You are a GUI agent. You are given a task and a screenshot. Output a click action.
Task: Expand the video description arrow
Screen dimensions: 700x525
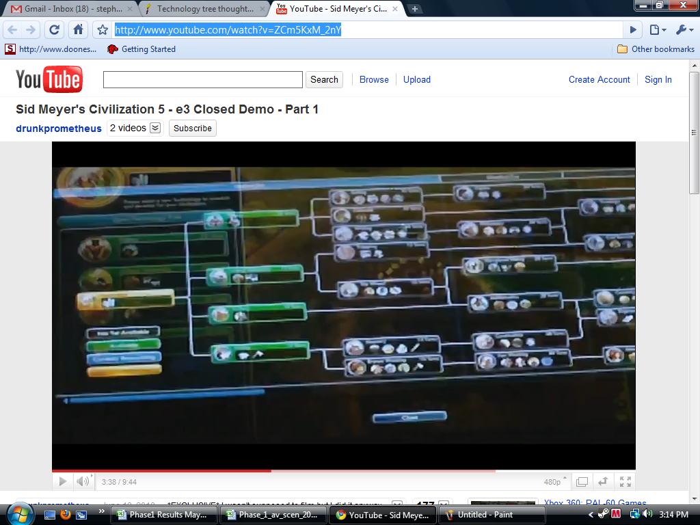[x=396, y=504]
